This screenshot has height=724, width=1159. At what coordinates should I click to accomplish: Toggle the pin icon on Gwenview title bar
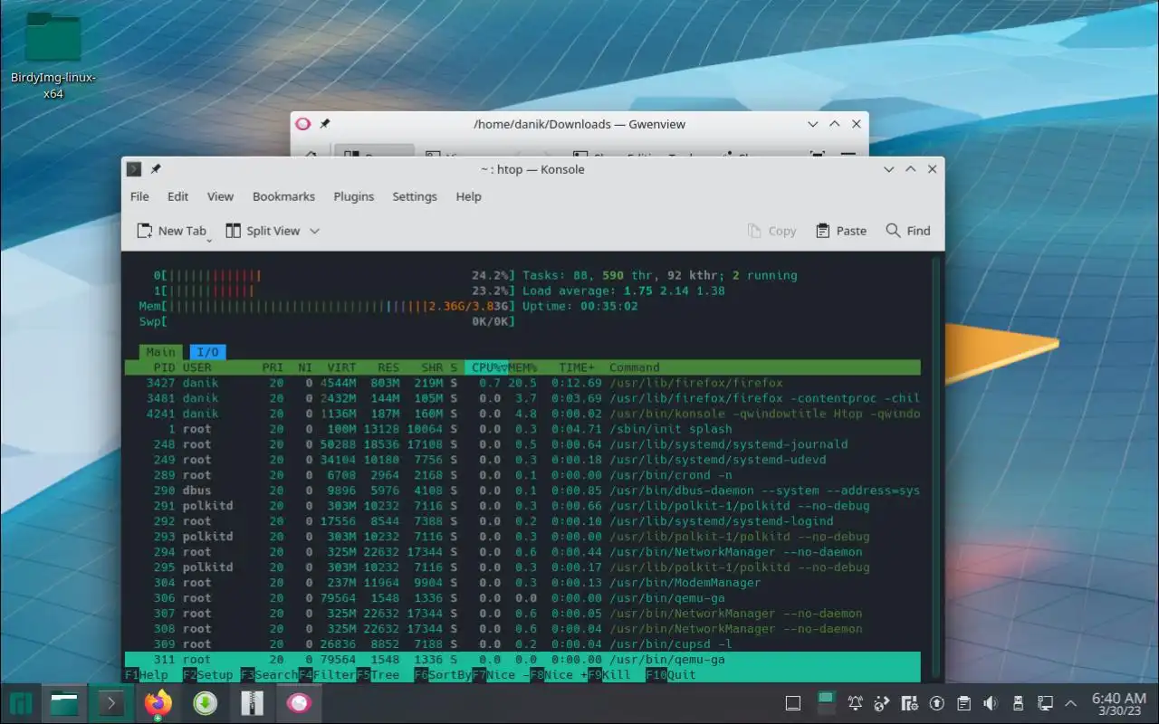pos(325,124)
